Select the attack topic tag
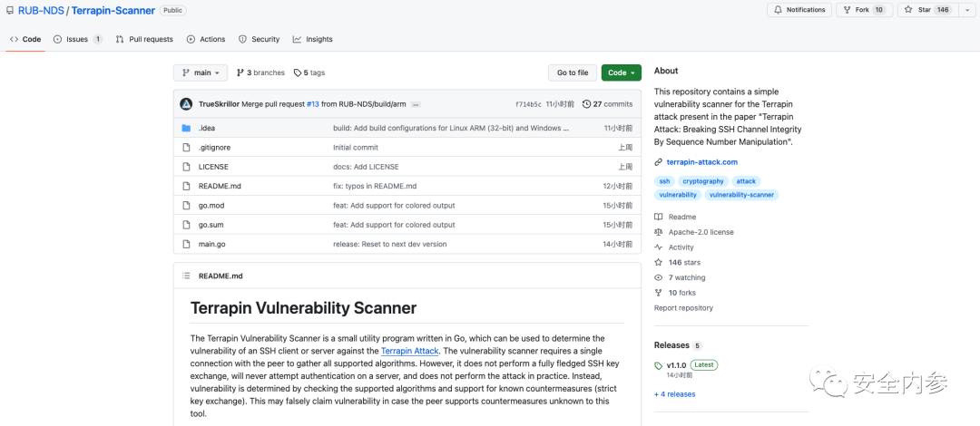This screenshot has height=426, width=980. pyautogui.click(x=746, y=181)
